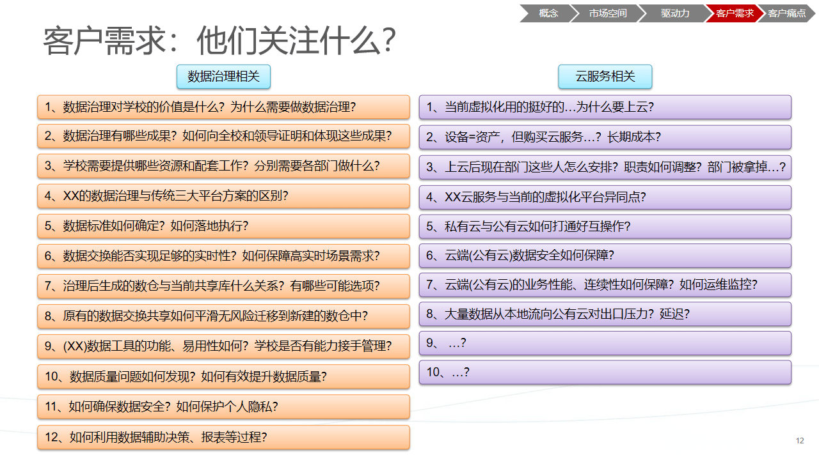Jump to the 客户痛点 chevron
Image resolution: width=819 pixels, height=460 pixels.
[787, 13]
